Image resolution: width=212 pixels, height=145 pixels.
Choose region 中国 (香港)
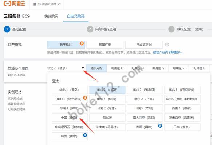coord(70,118)
